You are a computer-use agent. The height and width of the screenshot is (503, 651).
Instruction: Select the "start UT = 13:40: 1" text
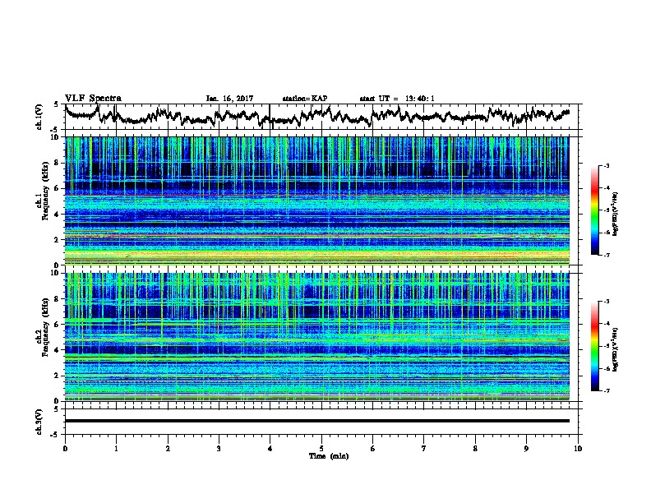[x=397, y=99]
